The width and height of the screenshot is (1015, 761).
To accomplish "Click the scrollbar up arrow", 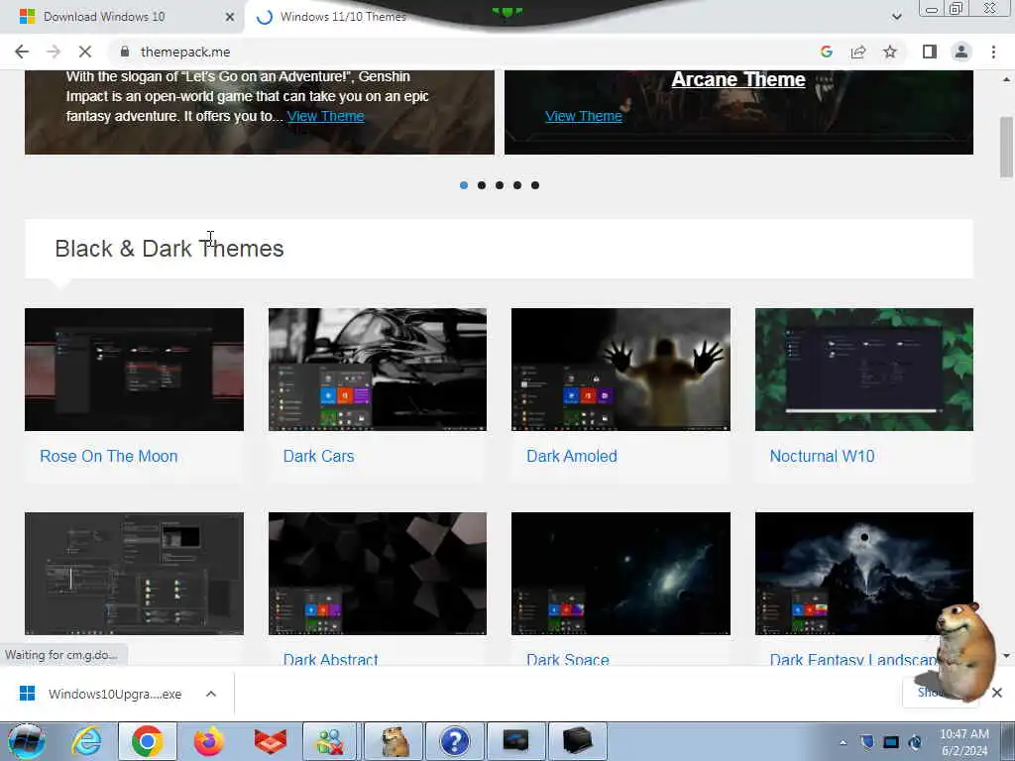I will tap(1006, 79).
